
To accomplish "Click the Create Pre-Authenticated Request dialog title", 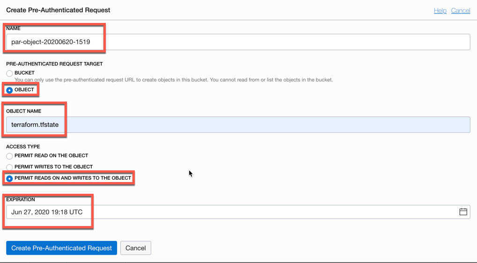I will point(58,10).
